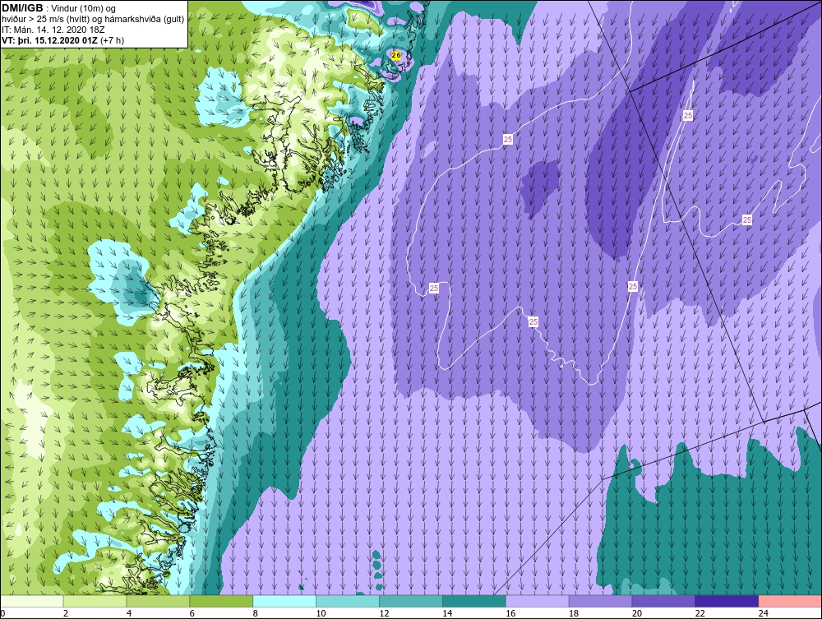This screenshot has width=822, height=619.
Task: Click the 'hviður > 25 m/s' legend description line
Action: (x=93, y=20)
